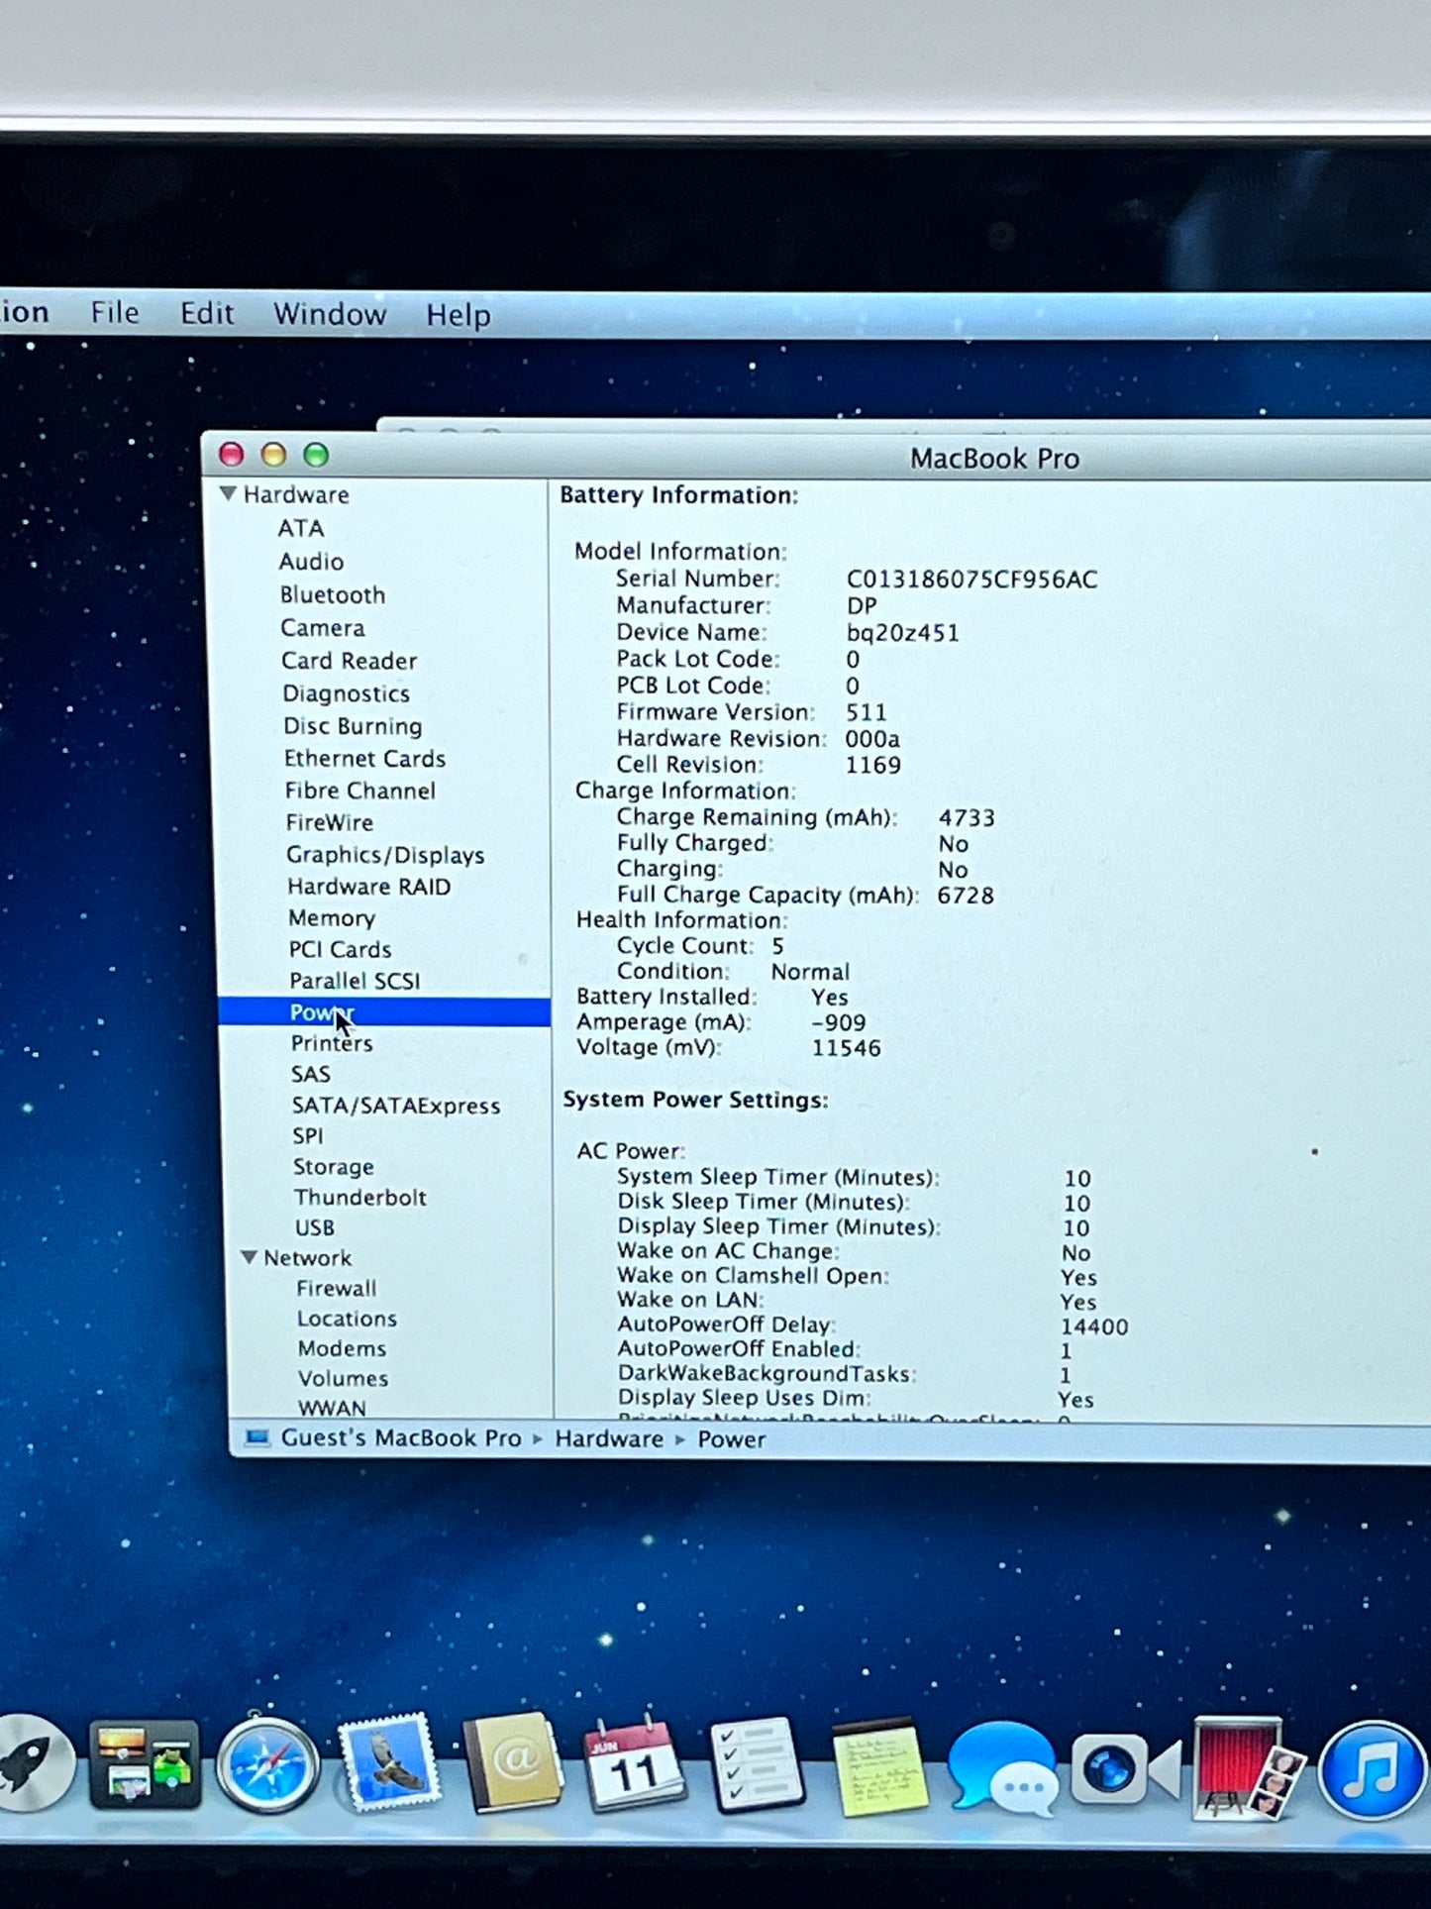Select Modems under Network
The width and height of the screenshot is (1431, 1909).
pyautogui.click(x=343, y=1348)
